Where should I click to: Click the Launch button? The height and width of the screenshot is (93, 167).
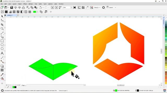(x=110, y=7)
